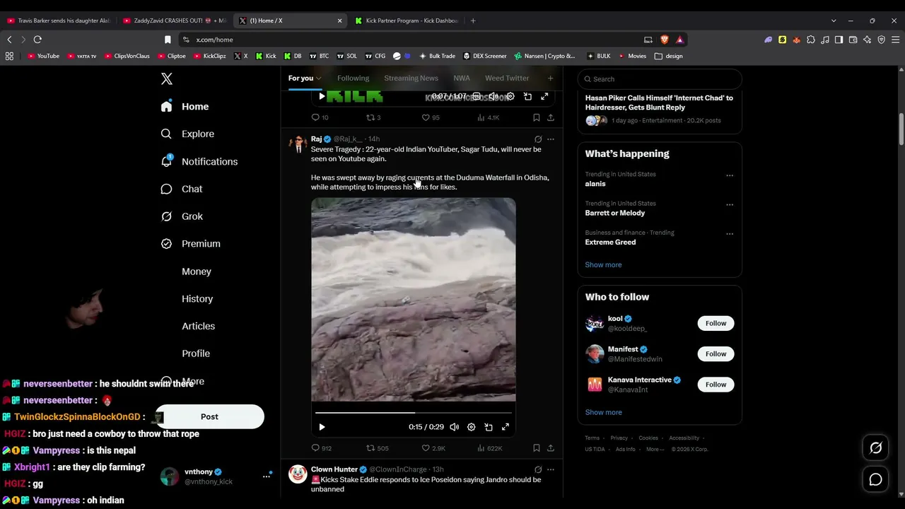Screen dimensions: 905x509
Task: Open Grok from the left sidebar
Action: [x=182, y=216]
